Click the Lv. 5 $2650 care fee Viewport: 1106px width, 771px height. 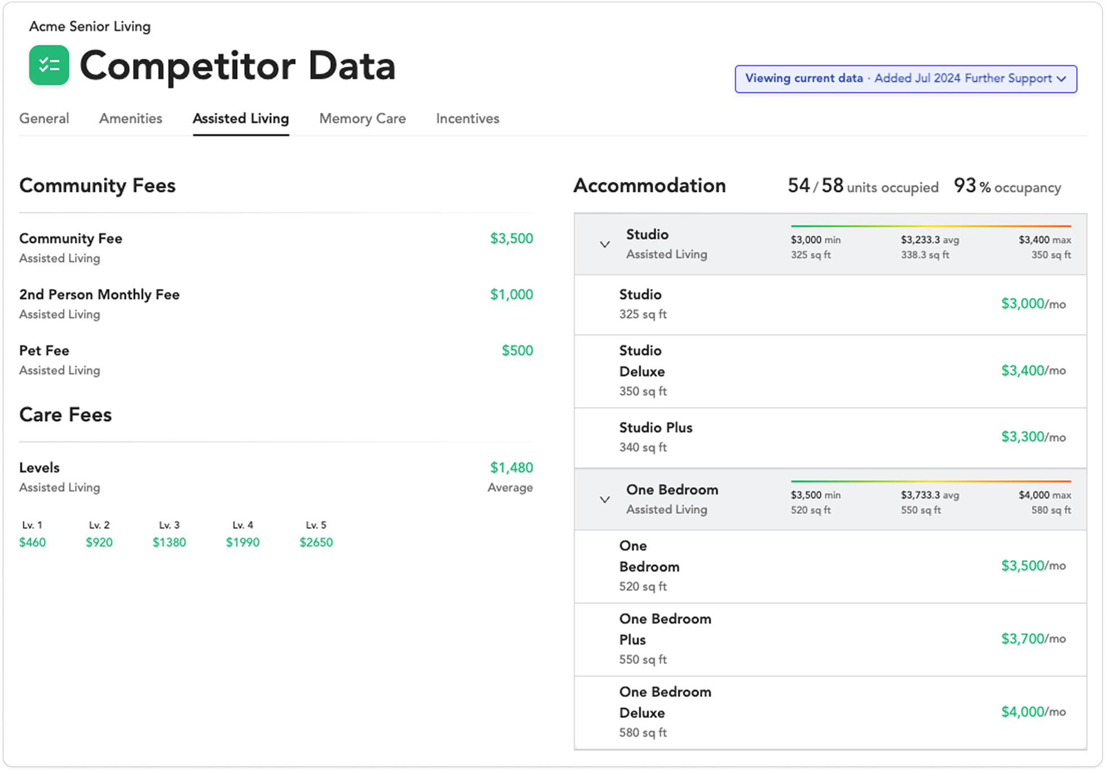tap(316, 542)
